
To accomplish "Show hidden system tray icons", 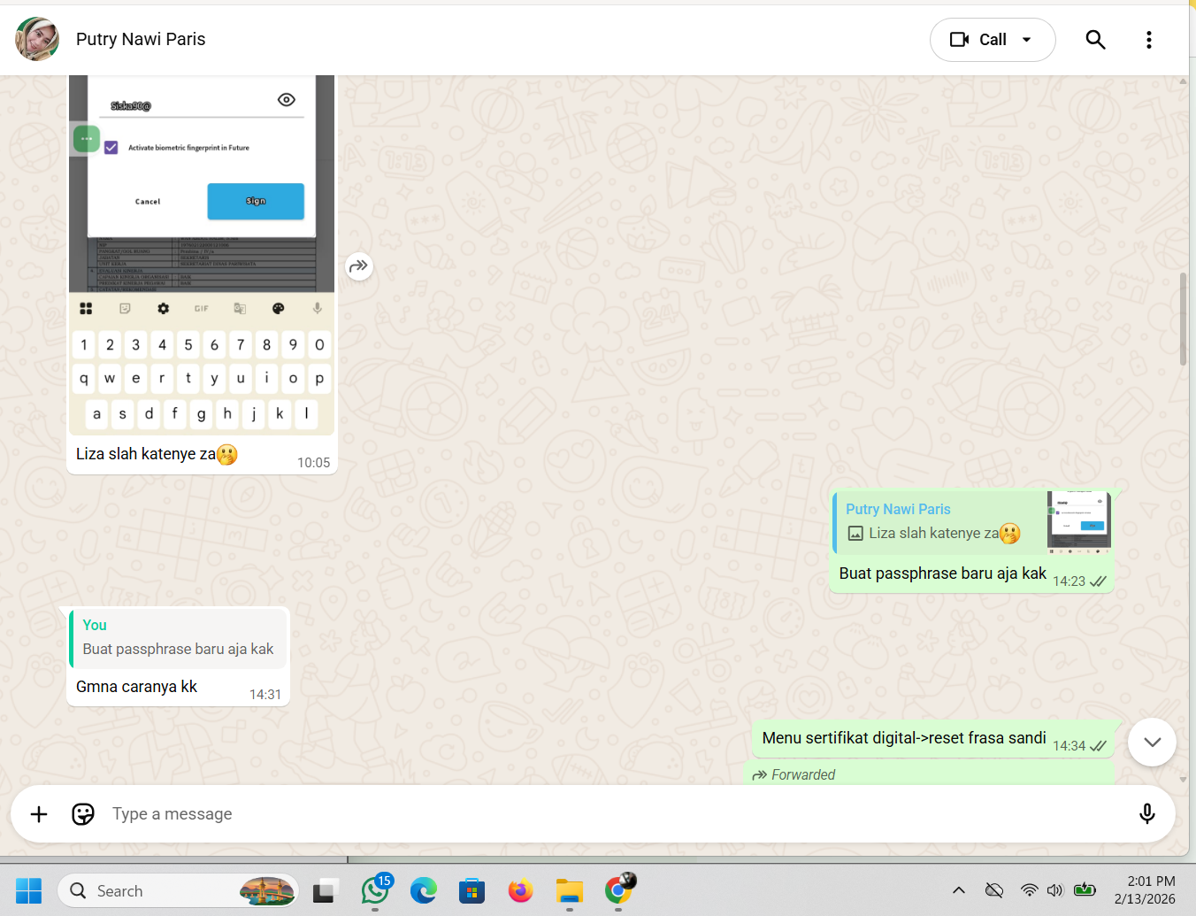I will (x=958, y=890).
